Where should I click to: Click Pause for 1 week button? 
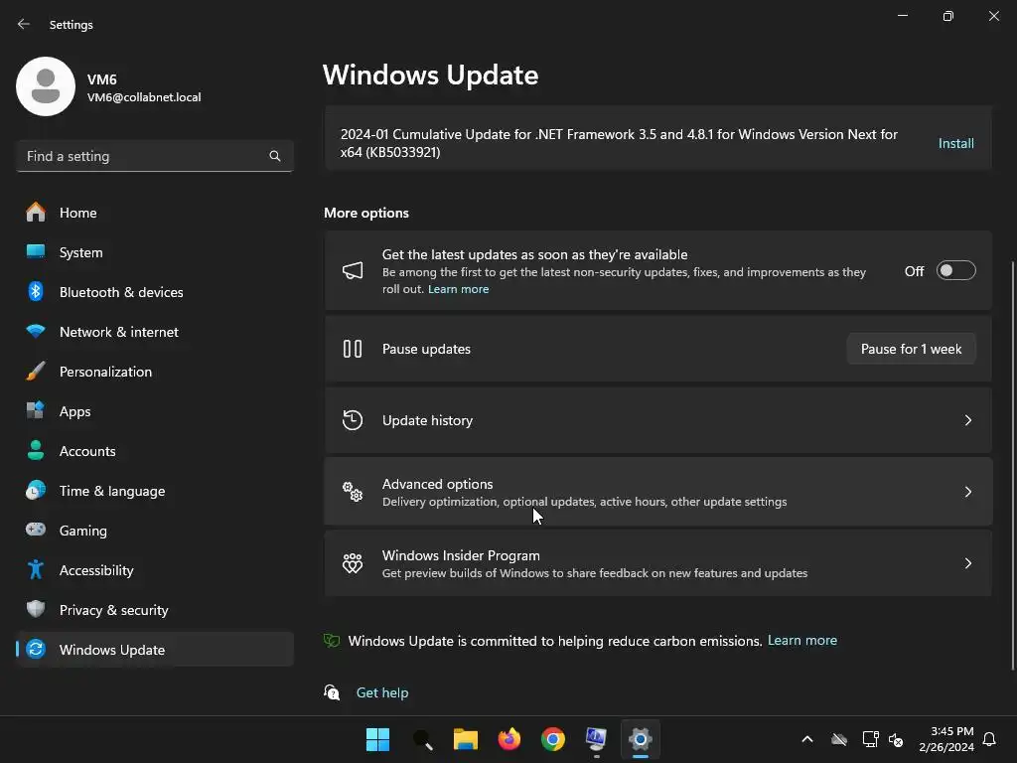click(911, 349)
